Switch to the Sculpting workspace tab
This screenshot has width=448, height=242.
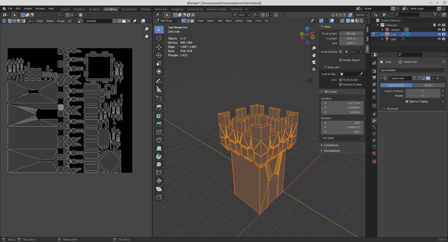[x=94, y=9]
